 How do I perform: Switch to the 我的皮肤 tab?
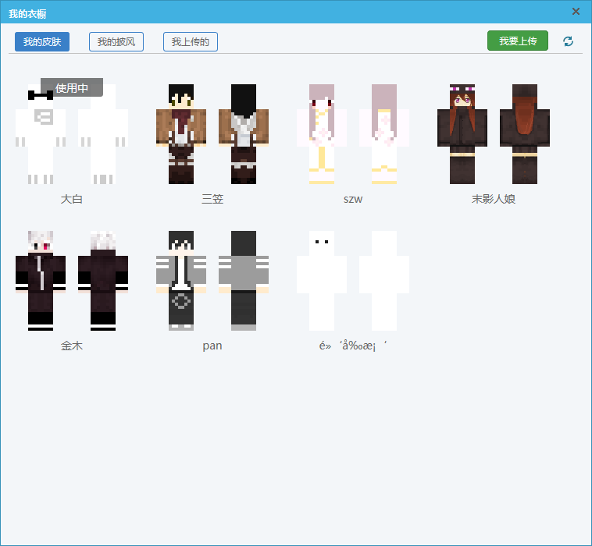pos(42,41)
